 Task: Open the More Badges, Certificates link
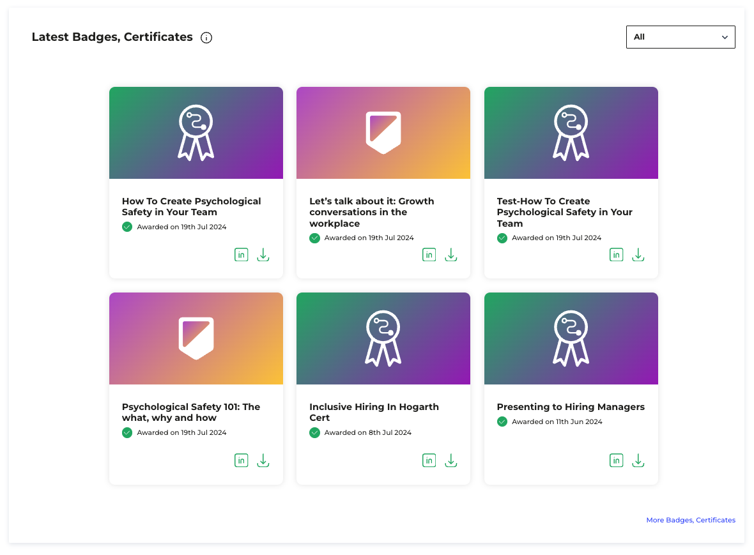[x=691, y=520]
